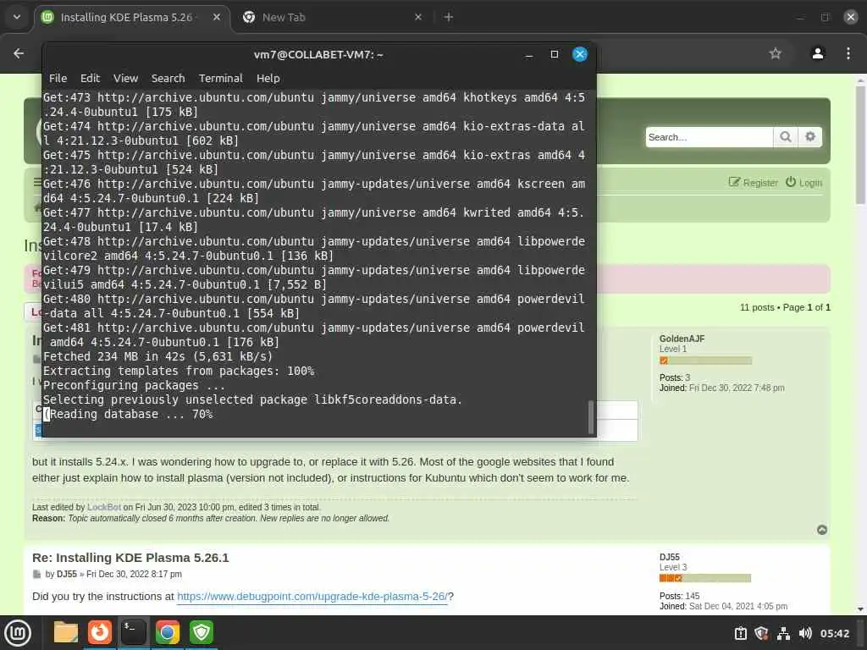
Task: Open the update notification tray icon
Action: (x=740, y=633)
